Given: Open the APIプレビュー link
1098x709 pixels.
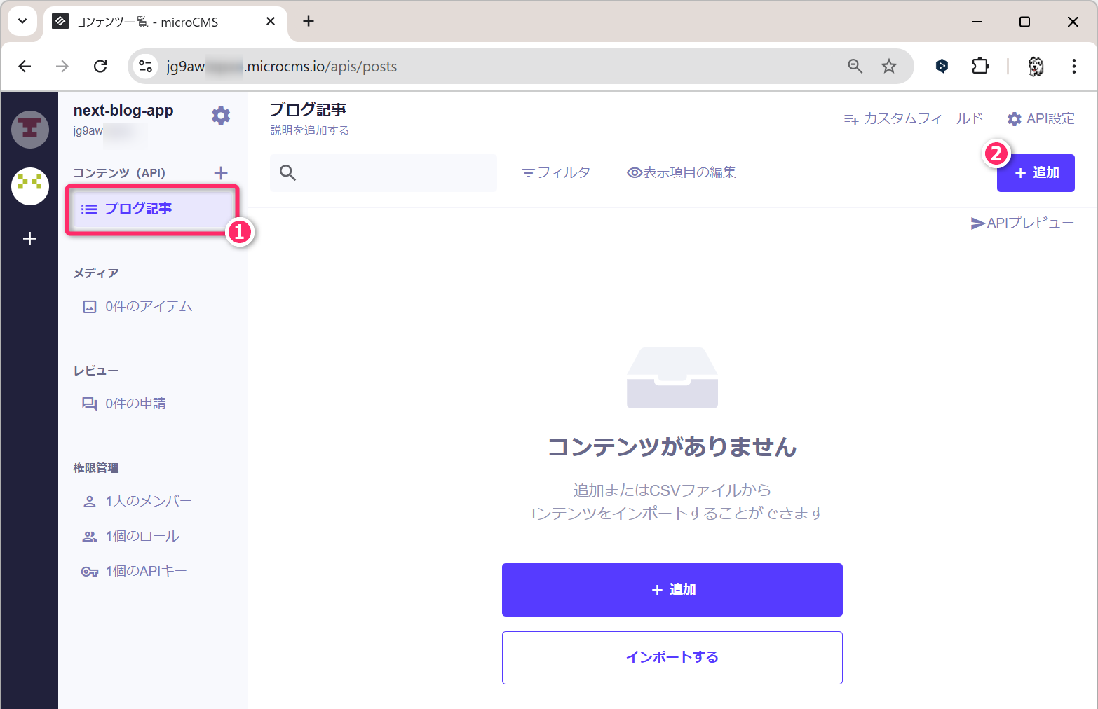Looking at the screenshot, I should click(1022, 223).
